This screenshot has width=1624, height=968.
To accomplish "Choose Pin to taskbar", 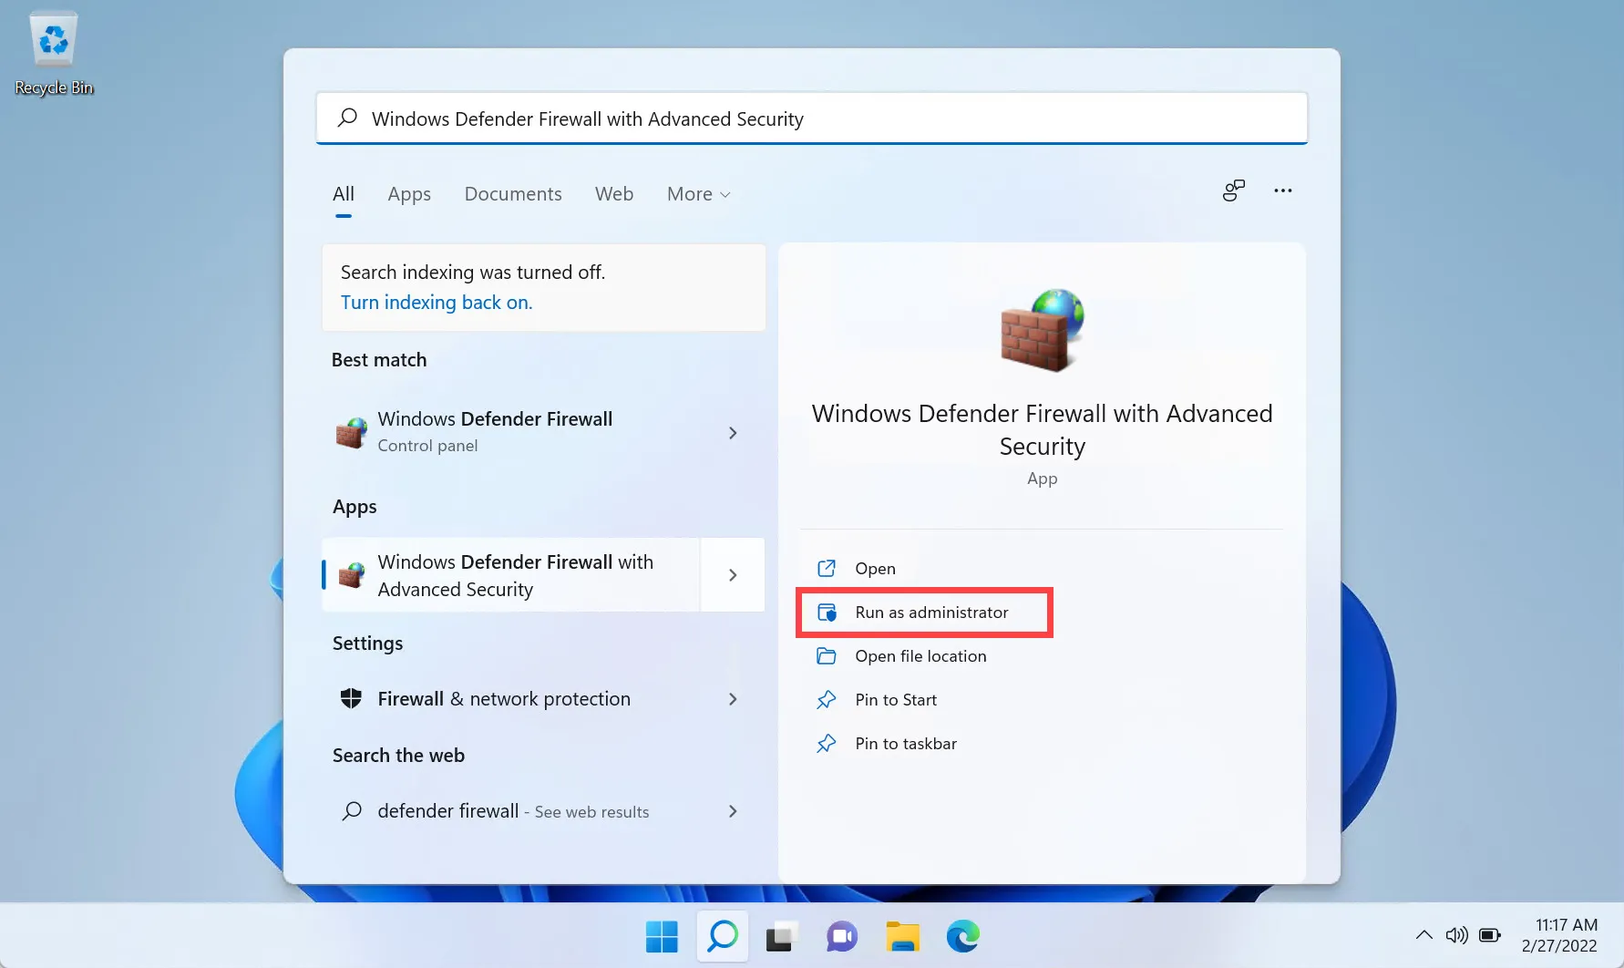I will click(906, 744).
